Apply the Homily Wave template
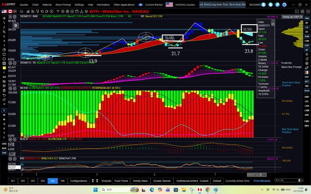Viewport: 311px width, 194px height. point(140,181)
